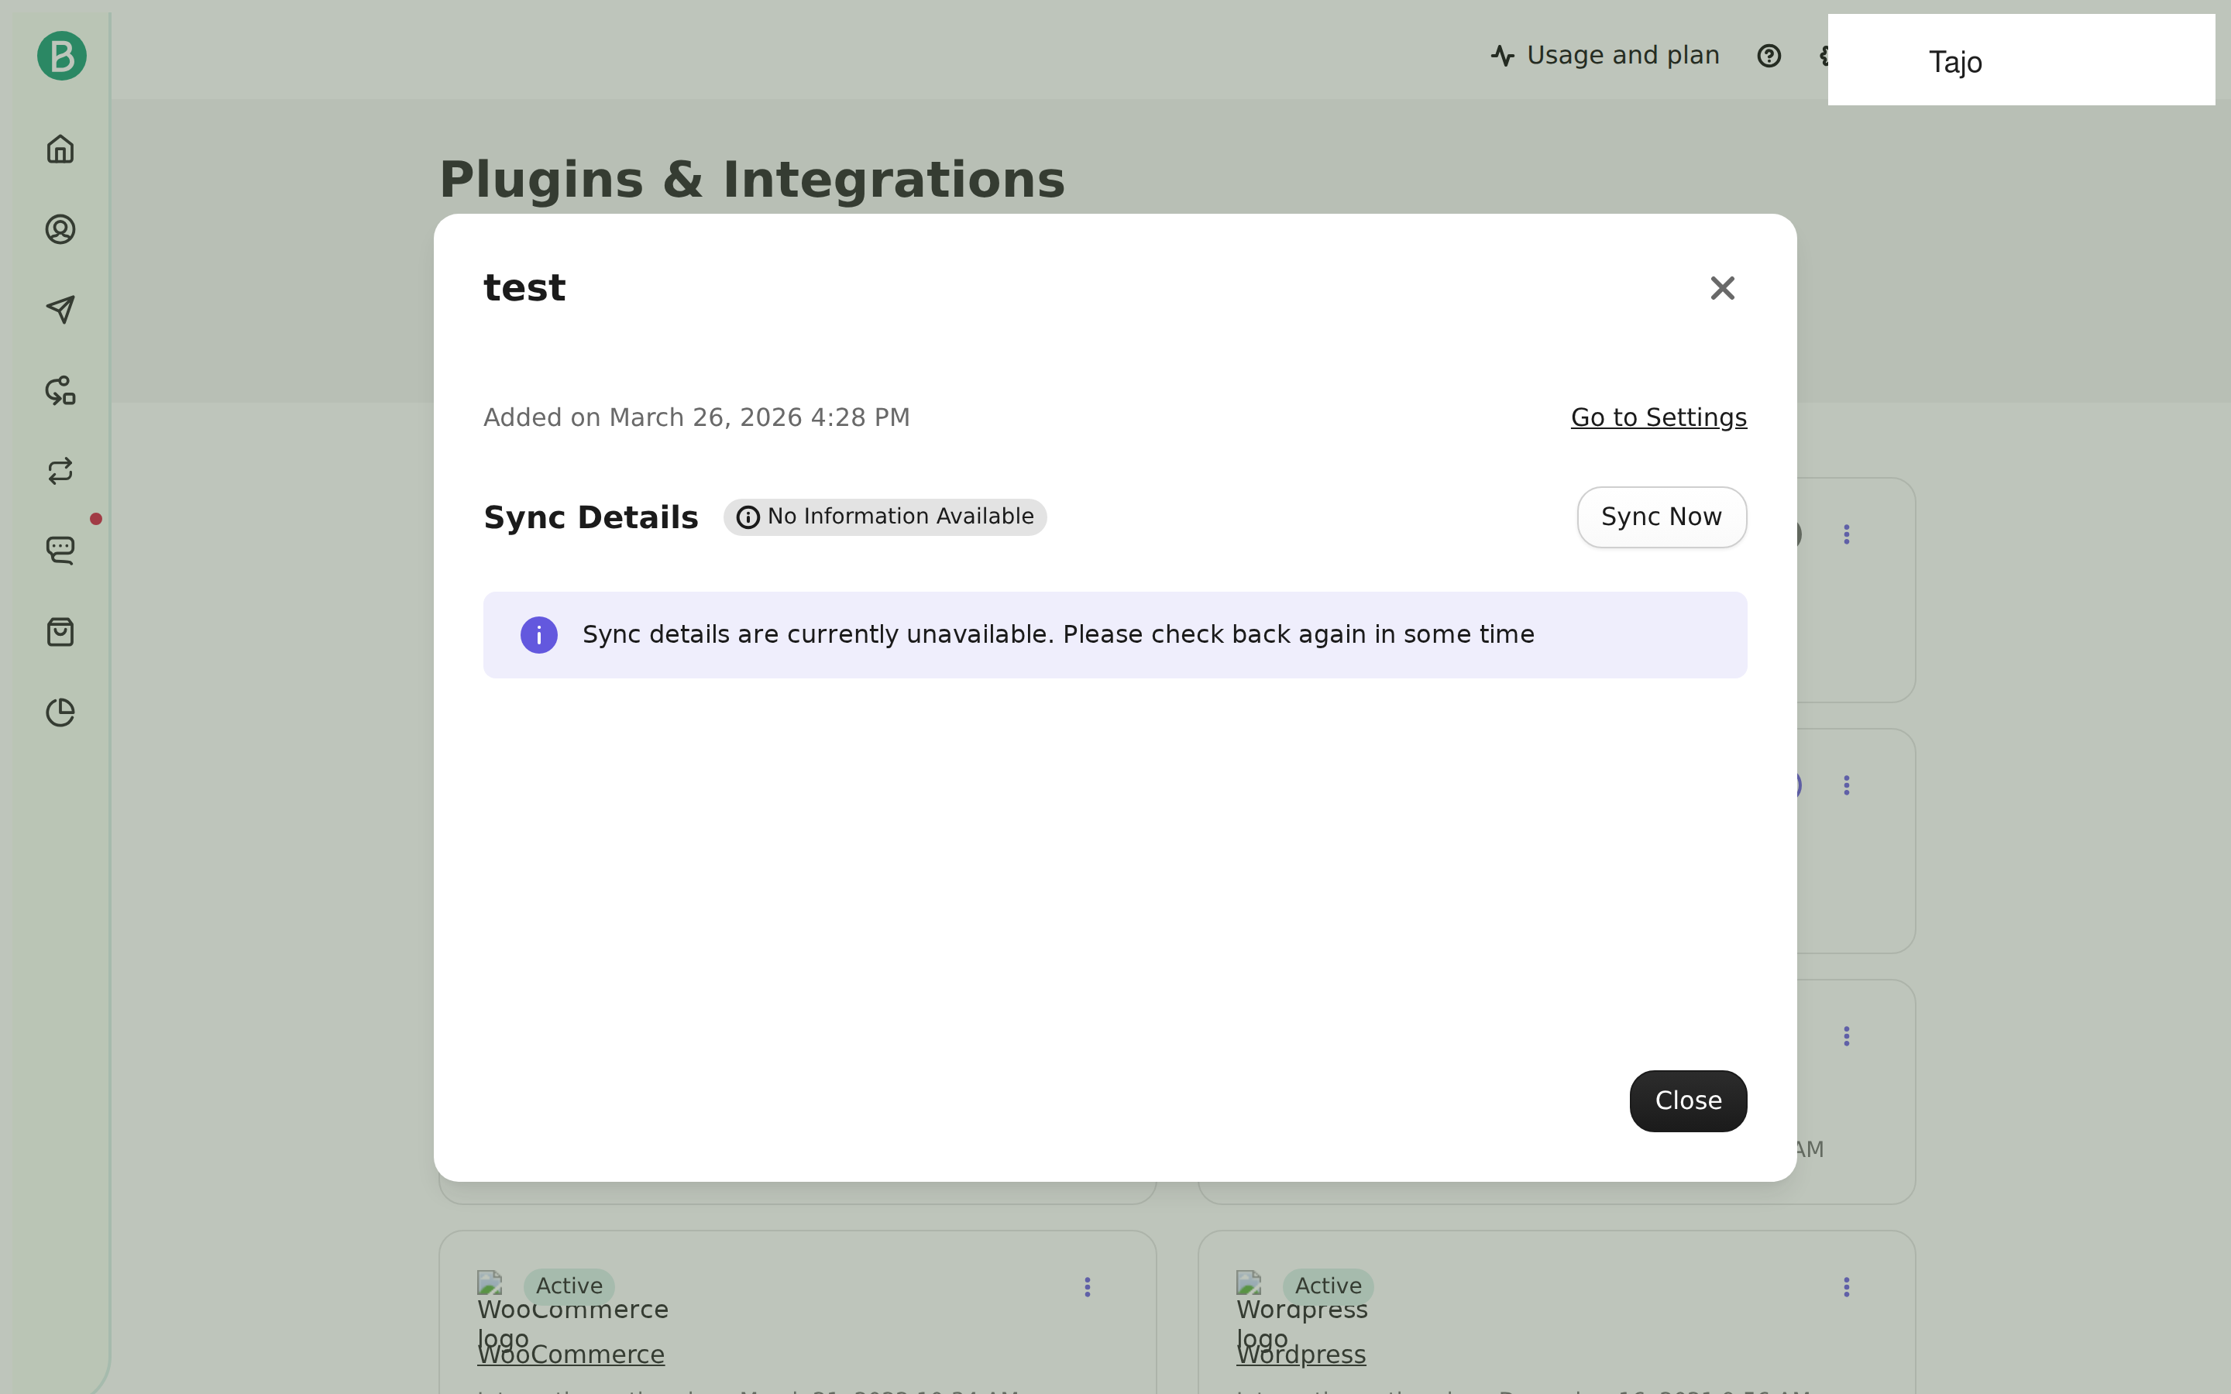Open Wordpress card three-dot menu
The image size is (2231, 1394).
1846,1287
